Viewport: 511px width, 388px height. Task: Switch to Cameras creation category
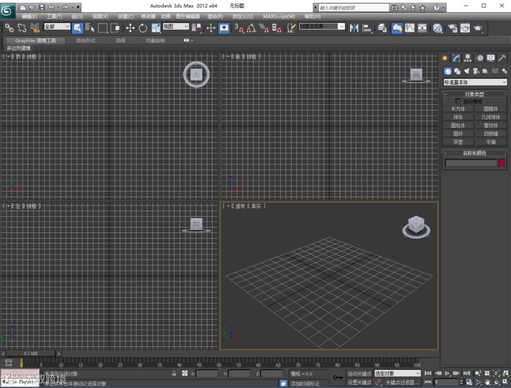pos(476,71)
